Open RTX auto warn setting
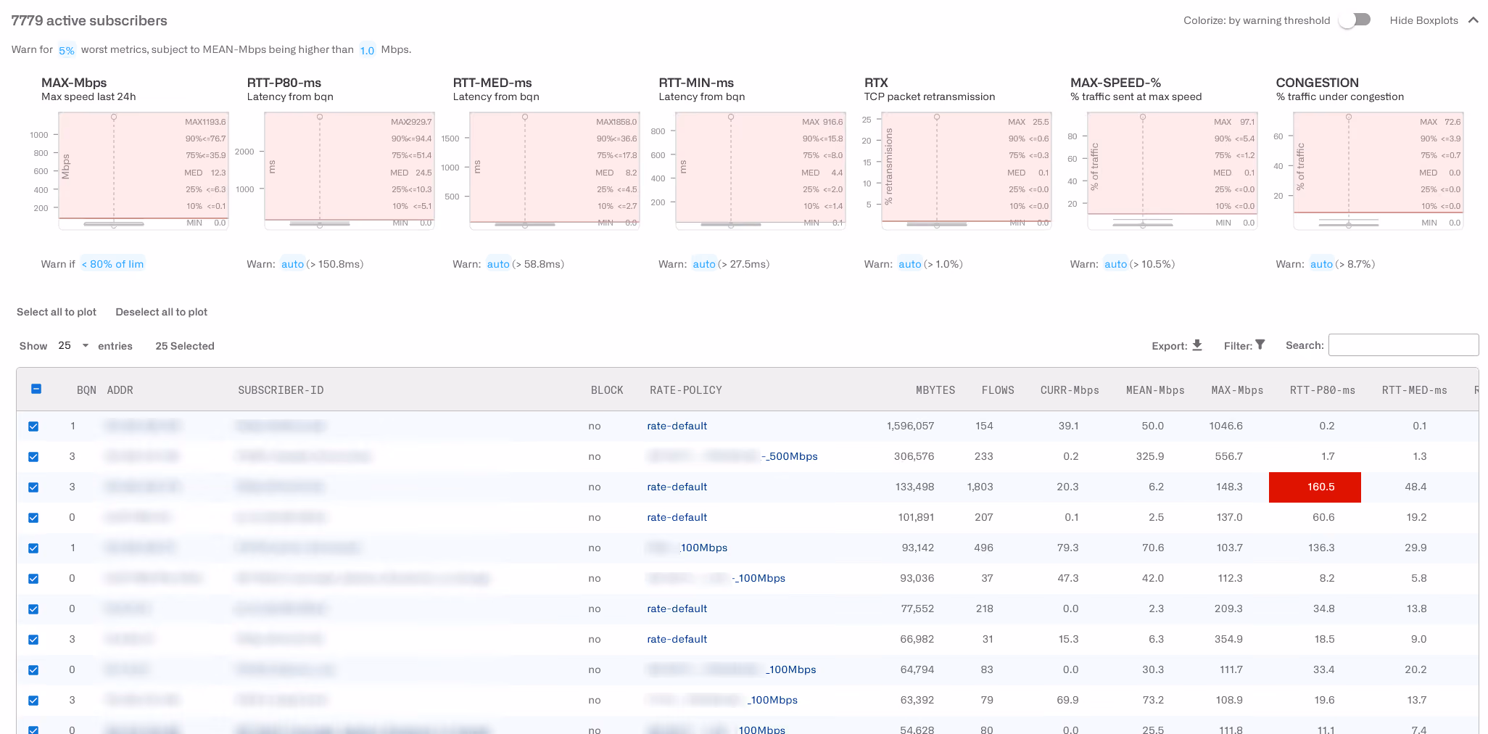The image size is (1488, 734). coord(910,264)
